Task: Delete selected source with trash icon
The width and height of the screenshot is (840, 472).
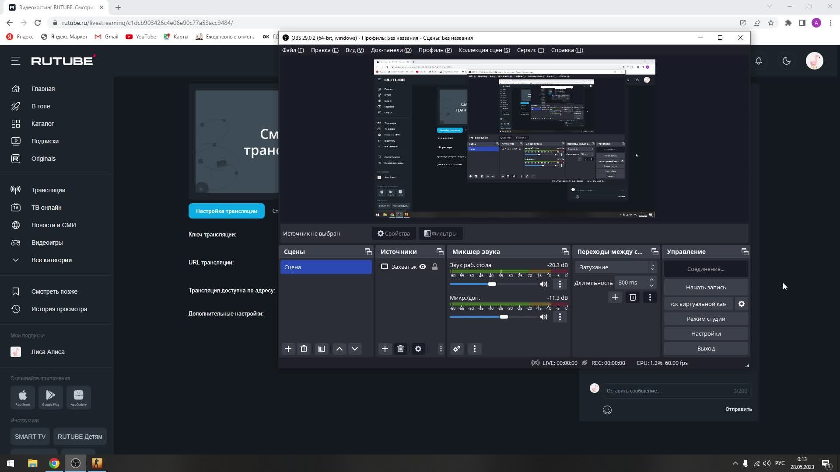Action: pyautogui.click(x=400, y=349)
